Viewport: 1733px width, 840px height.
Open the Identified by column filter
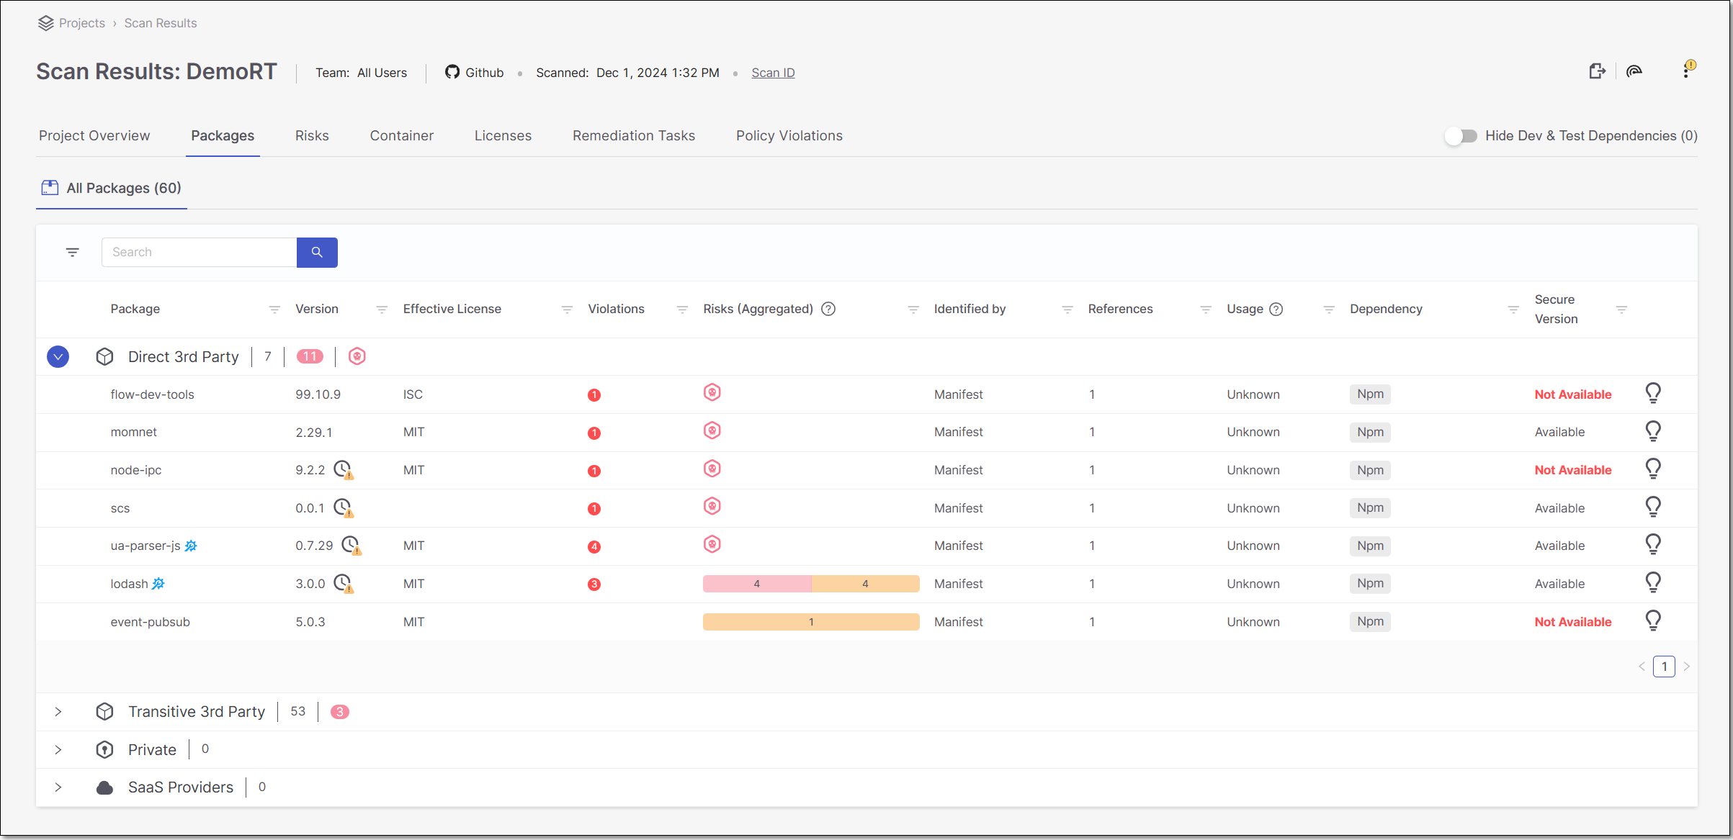click(1067, 310)
